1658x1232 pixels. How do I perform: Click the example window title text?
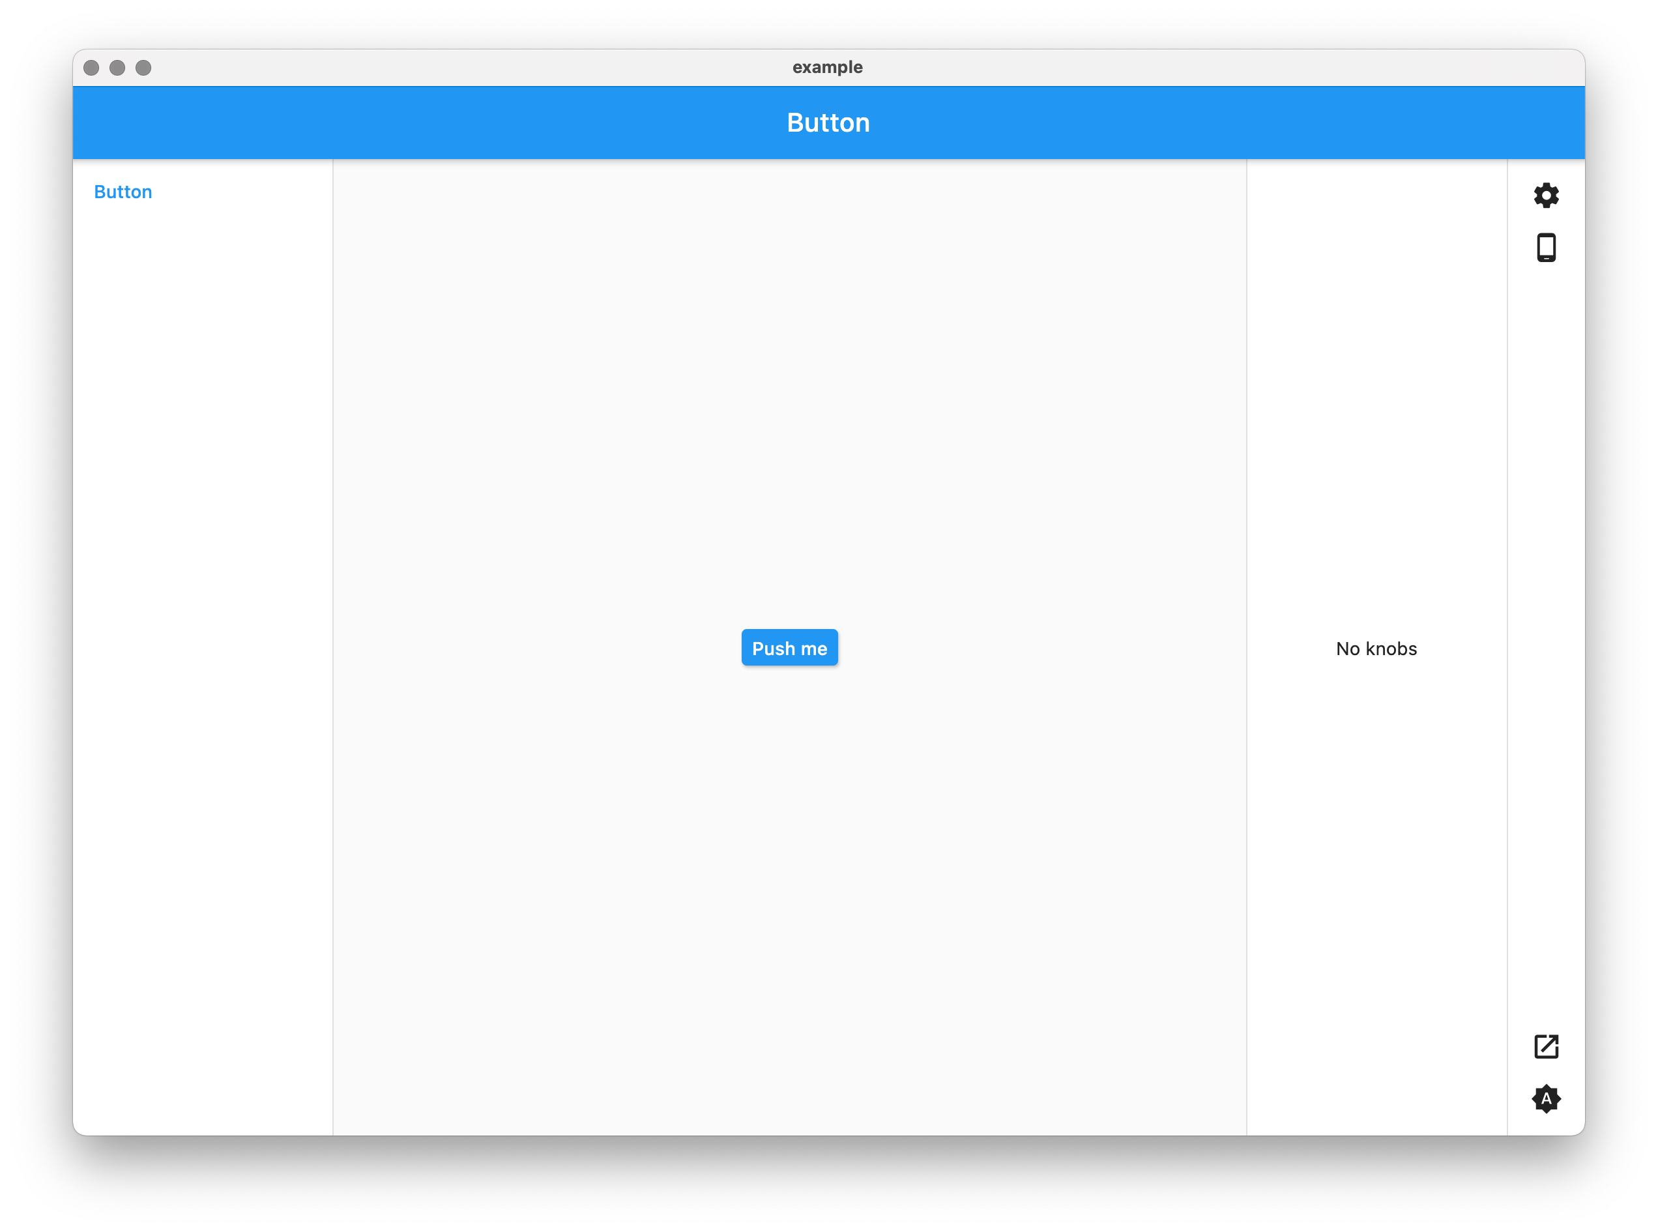tap(827, 67)
